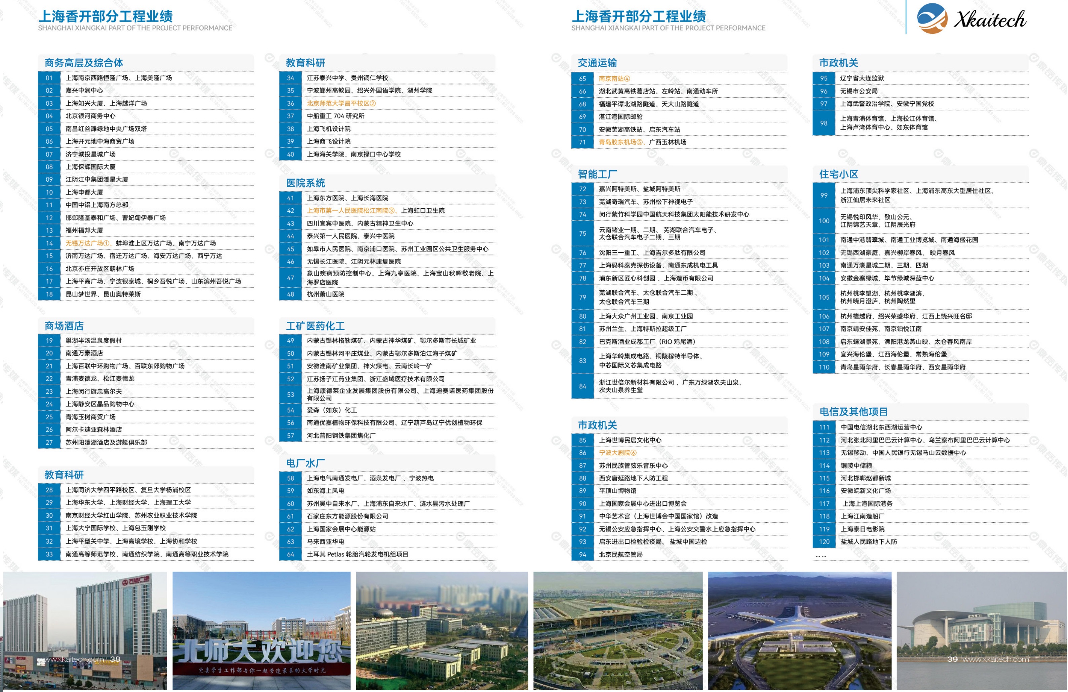Select row 37 中船重工 704 研究所
The width and height of the screenshot is (1068, 692).
pos(387,116)
